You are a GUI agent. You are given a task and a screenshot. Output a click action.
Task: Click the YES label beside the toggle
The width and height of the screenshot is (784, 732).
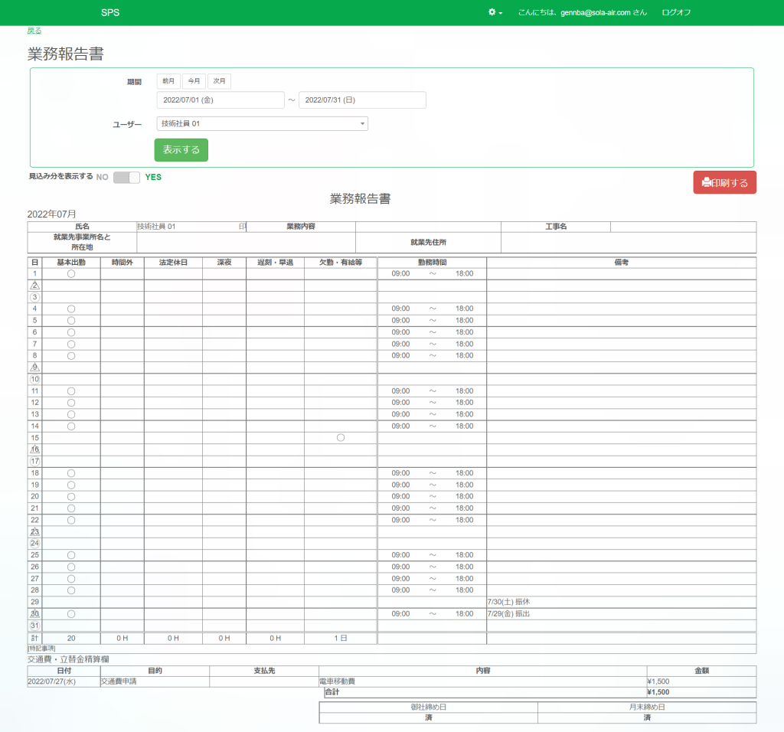pyautogui.click(x=153, y=178)
